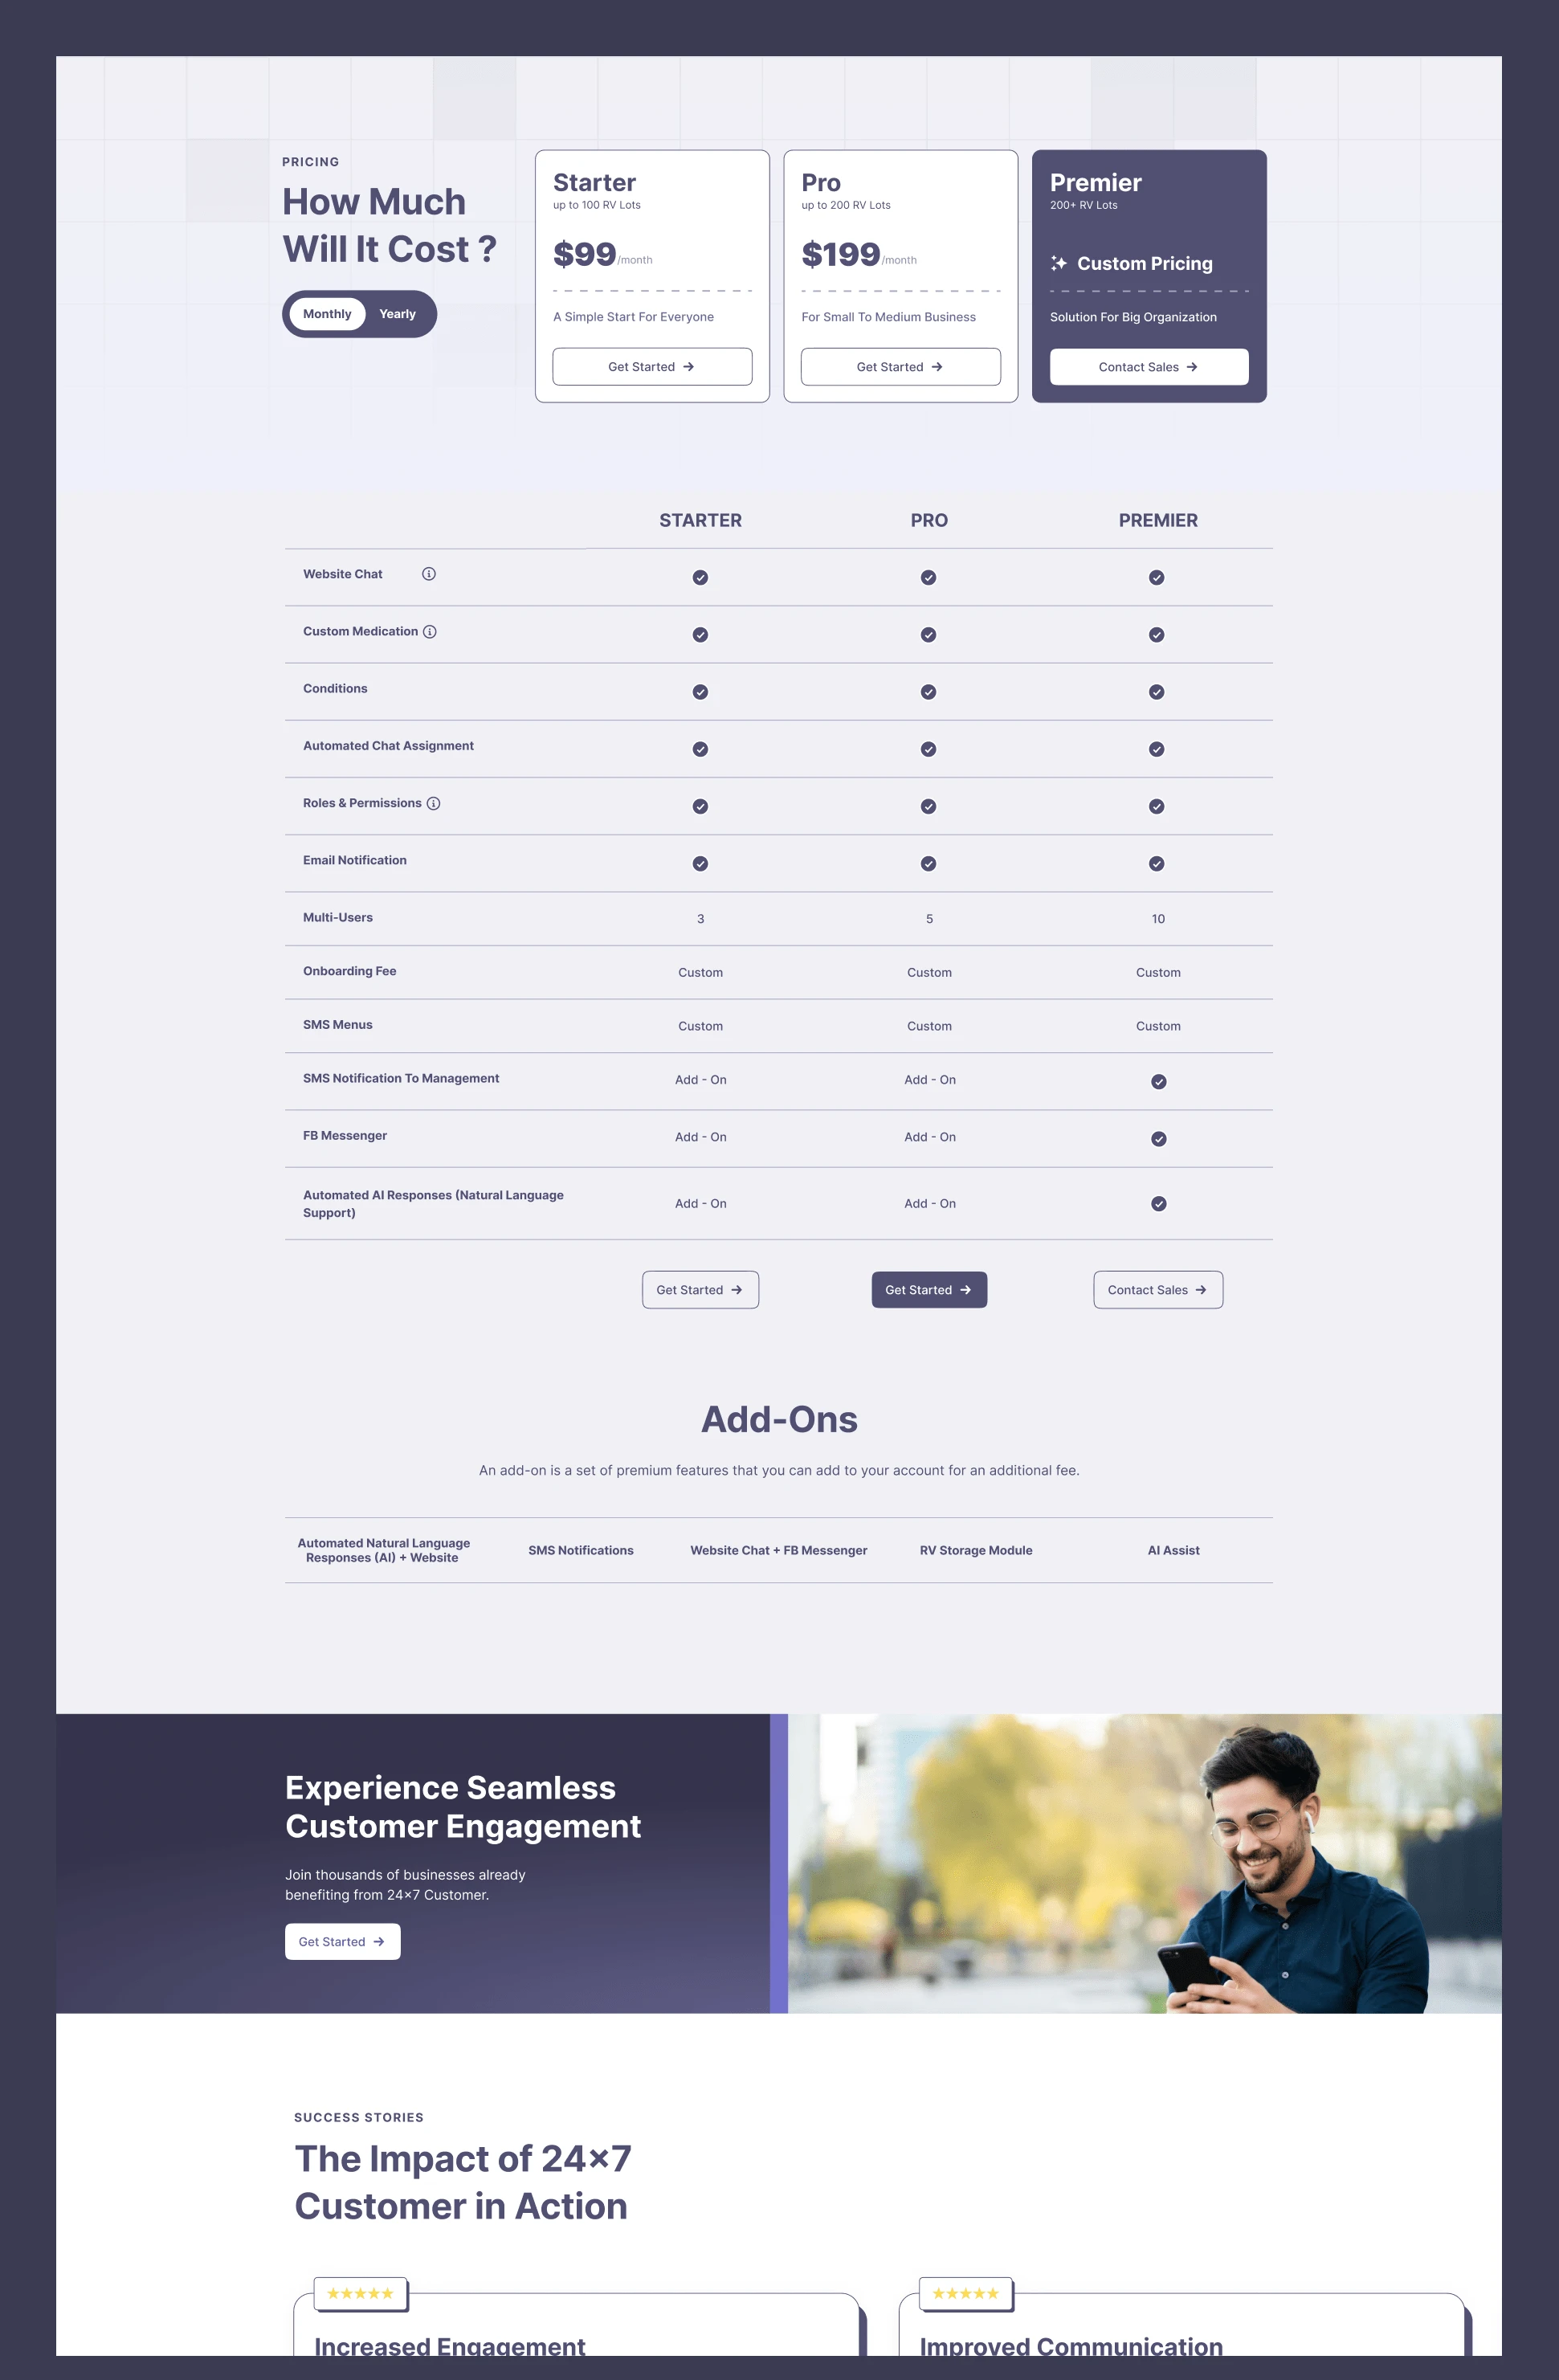
Task: Toggle to Yearly billing plan
Action: pos(397,315)
